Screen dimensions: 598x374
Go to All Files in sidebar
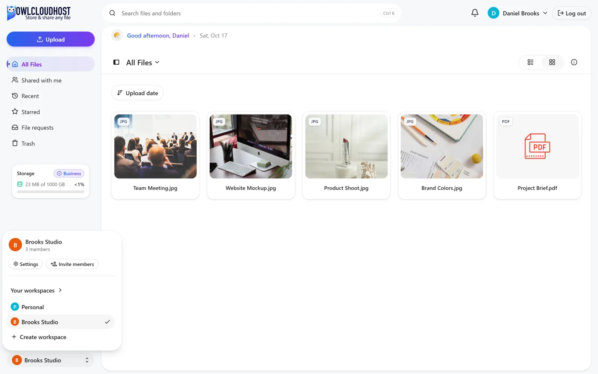pyautogui.click(x=50, y=64)
